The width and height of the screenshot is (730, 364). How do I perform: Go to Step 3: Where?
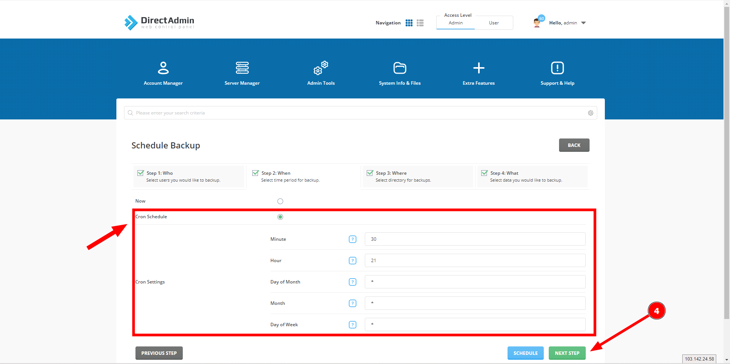[x=418, y=176]
